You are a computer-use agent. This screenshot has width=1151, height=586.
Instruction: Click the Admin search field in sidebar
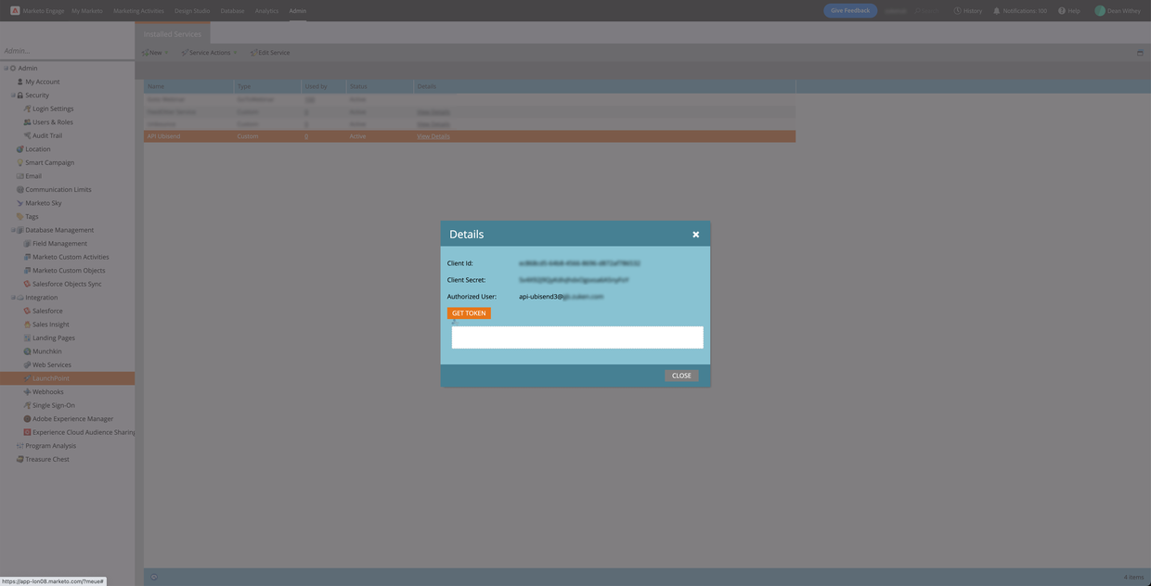point(67,51)
